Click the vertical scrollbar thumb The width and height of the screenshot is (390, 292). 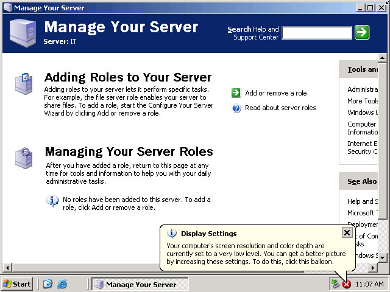[382, 141]
